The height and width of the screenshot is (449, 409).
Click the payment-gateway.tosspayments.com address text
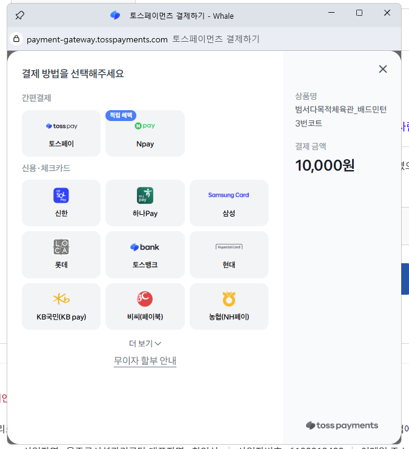(x=97, y=39)
